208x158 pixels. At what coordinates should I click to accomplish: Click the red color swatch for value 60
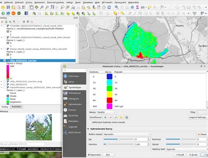(110, 100)
